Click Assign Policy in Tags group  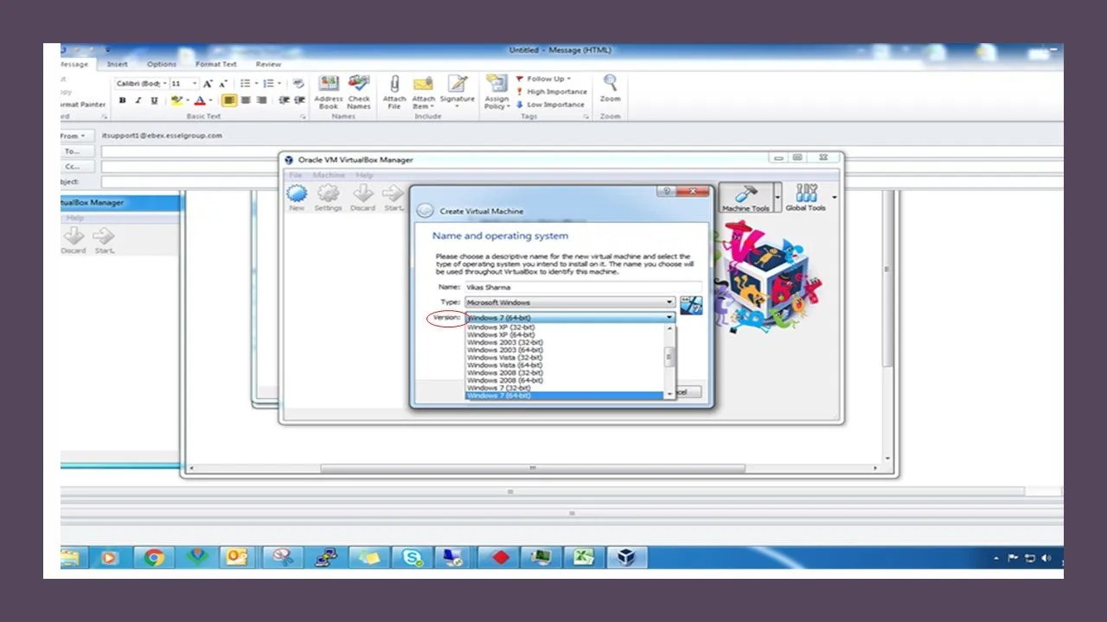coord(496,92)
